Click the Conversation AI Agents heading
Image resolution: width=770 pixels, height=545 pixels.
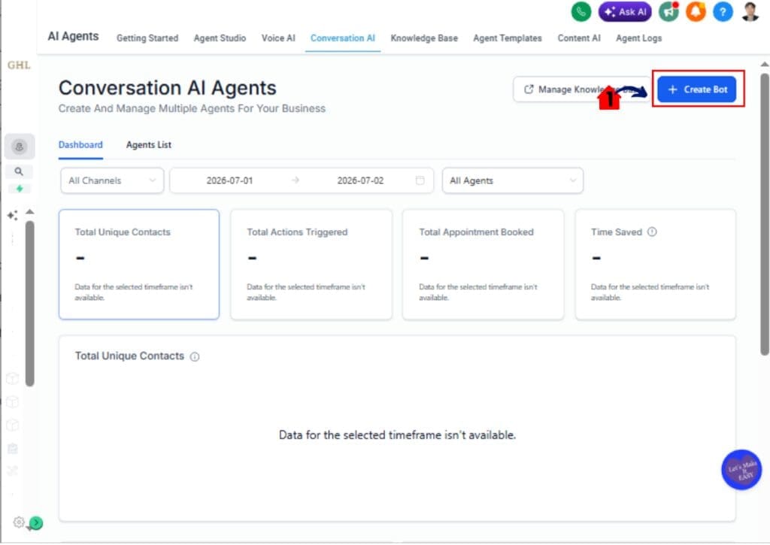tap(168, 88)
